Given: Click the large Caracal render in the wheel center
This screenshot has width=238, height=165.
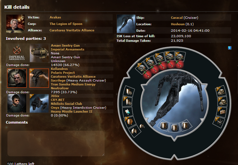Looking at the screenshot, I should point(175,103).
